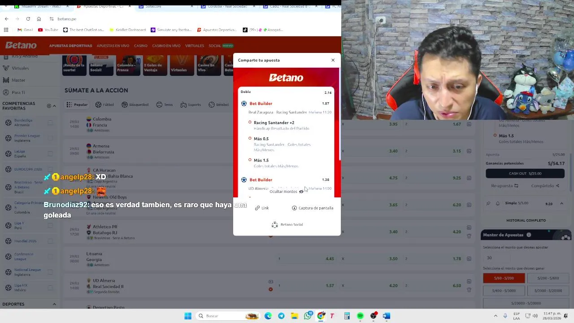The image size is (574, 323).
Task: Close the Comparte tu apuesta dialog
Action: tap(333, 60)
